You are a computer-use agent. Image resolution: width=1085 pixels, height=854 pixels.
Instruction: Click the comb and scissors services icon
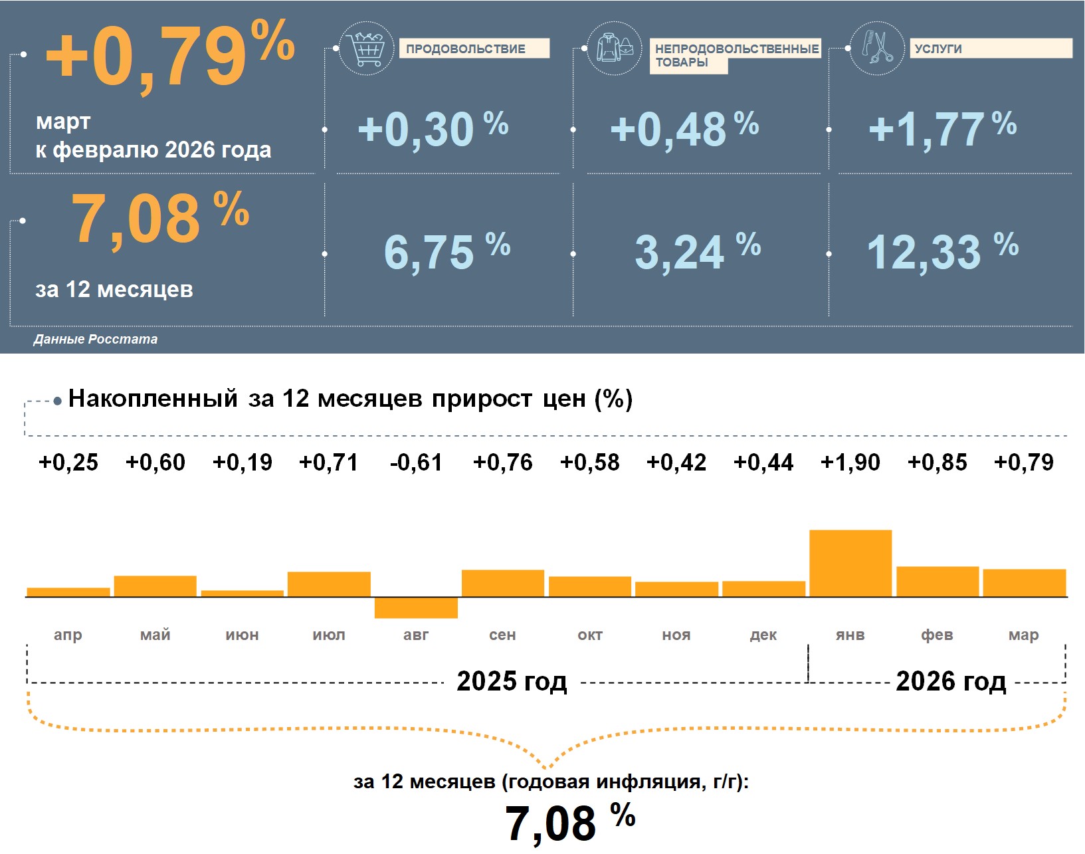coord(877,48)
